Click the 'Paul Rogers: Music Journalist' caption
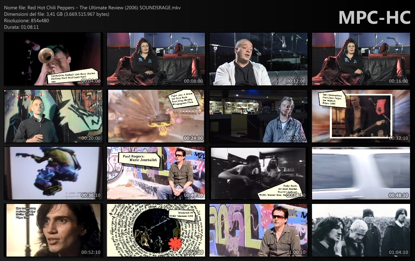The width and height of the screenshot is (415, 261). [x=139, y=159]
